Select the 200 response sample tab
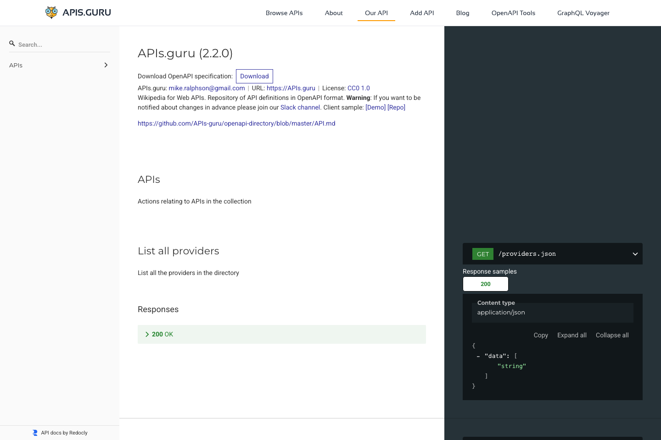The height and width of the screenshot is (440, 661). pyautogui.click(x=485, y=284)
